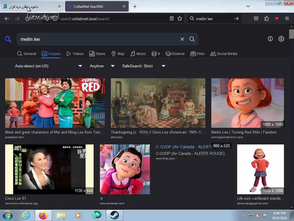Select the Images search tab

(x=51, y=54)
